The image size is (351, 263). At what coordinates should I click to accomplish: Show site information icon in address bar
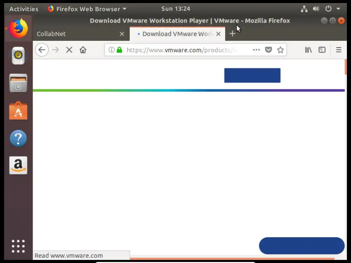(111, 50)
